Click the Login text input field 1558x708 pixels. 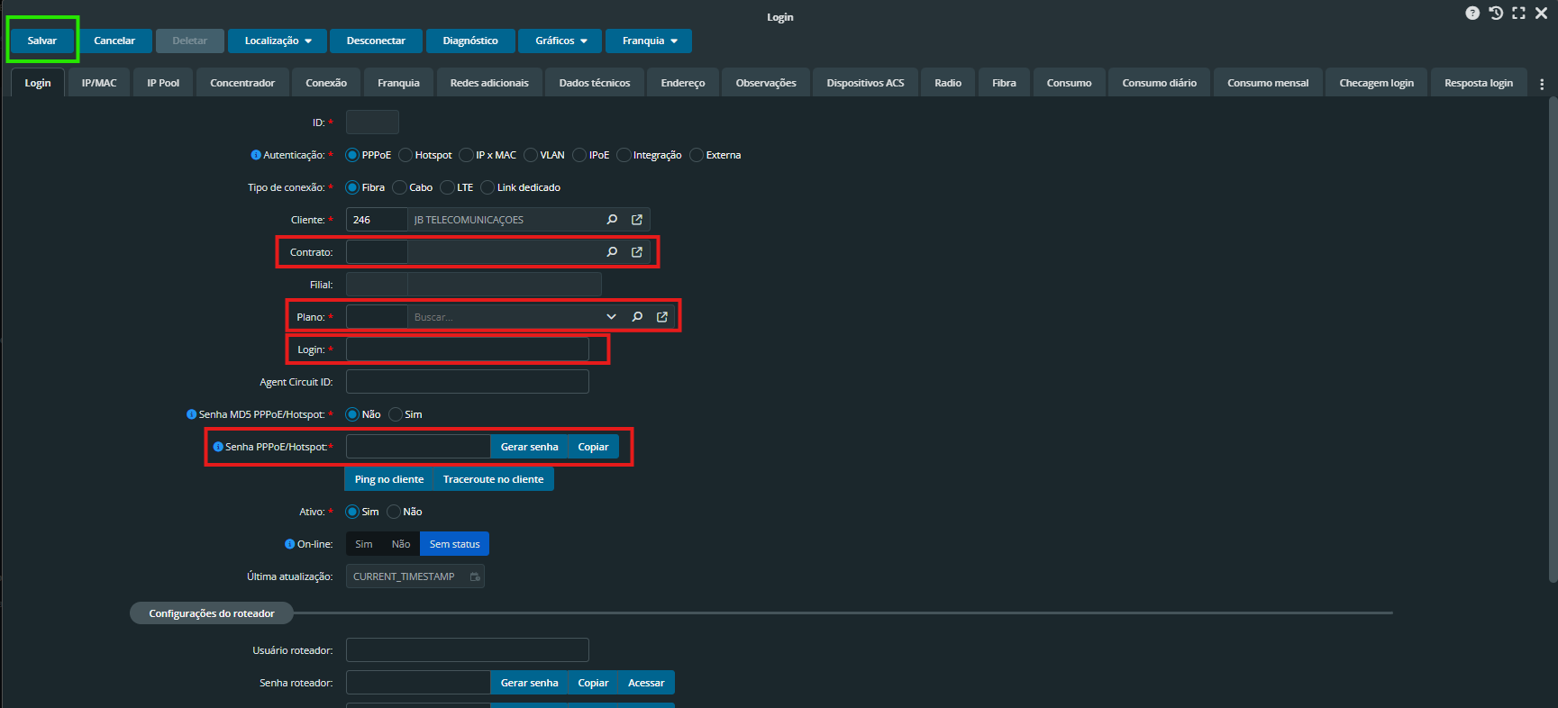click(467, 349)
